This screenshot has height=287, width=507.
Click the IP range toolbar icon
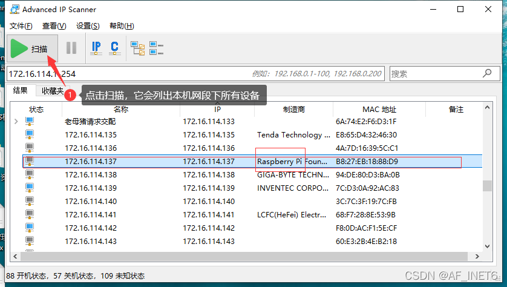pyautogui.click(x=96, y=48)
